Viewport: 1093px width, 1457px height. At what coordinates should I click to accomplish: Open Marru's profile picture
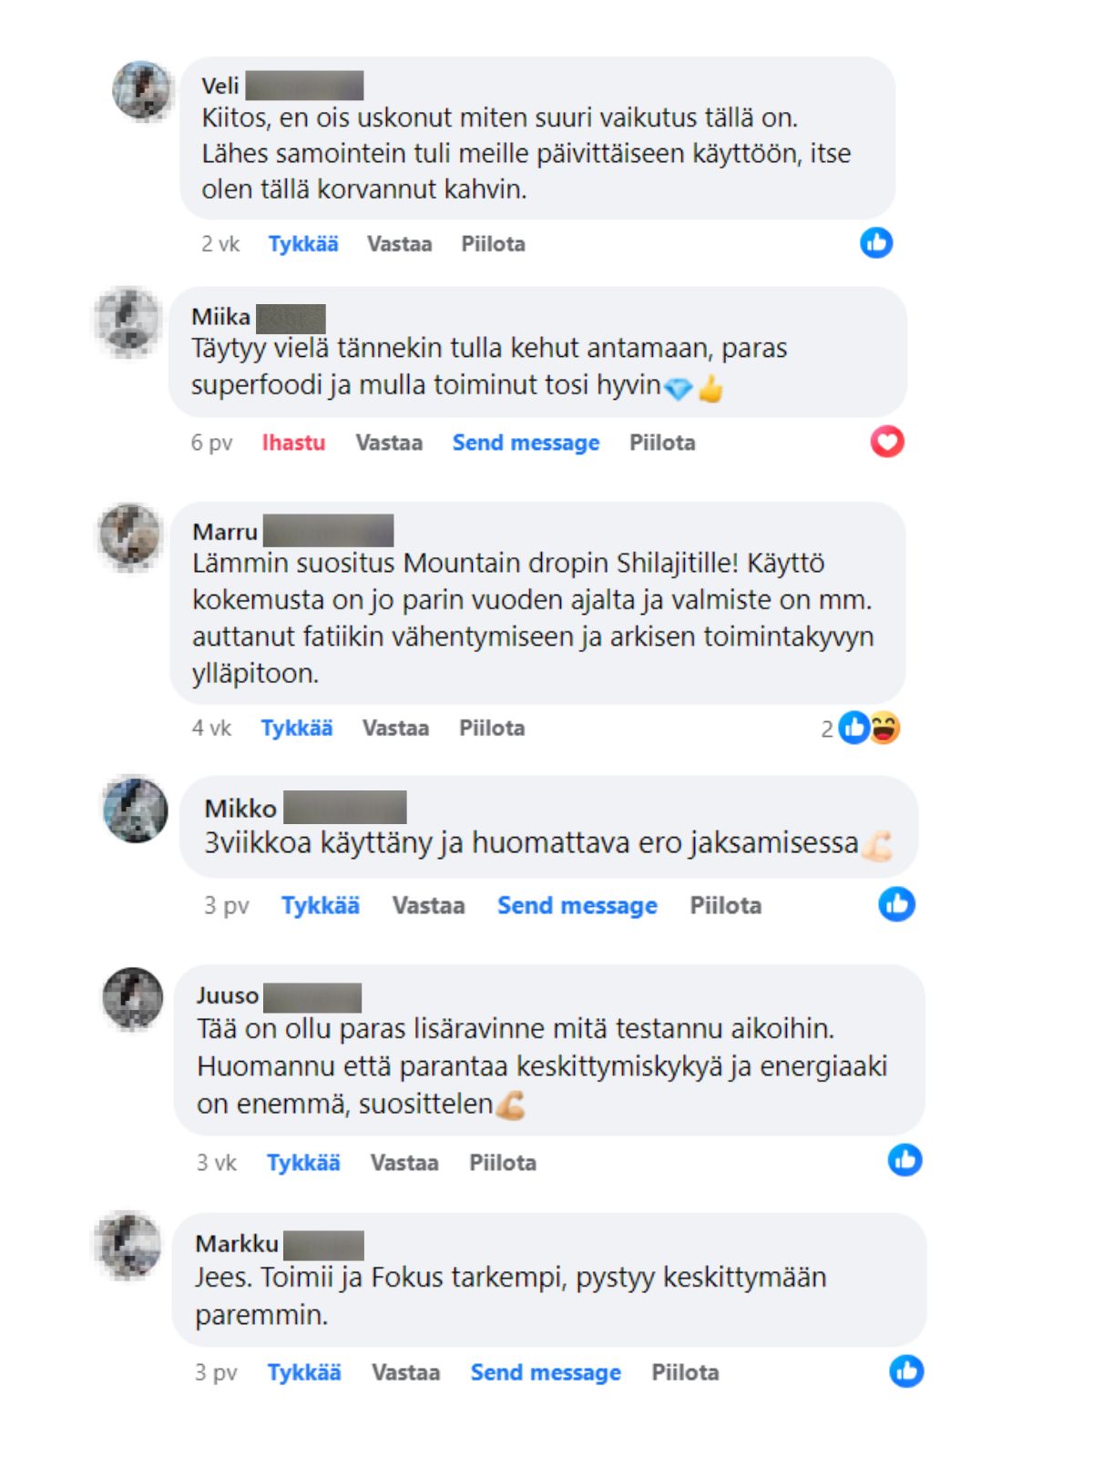[129, 535]
